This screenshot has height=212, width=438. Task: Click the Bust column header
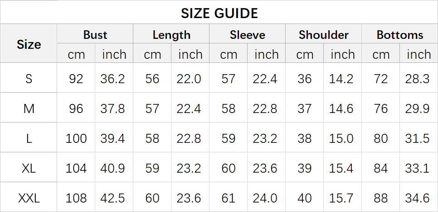click(95, 35)
